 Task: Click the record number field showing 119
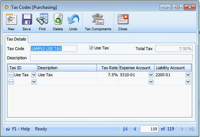(149, 129)
